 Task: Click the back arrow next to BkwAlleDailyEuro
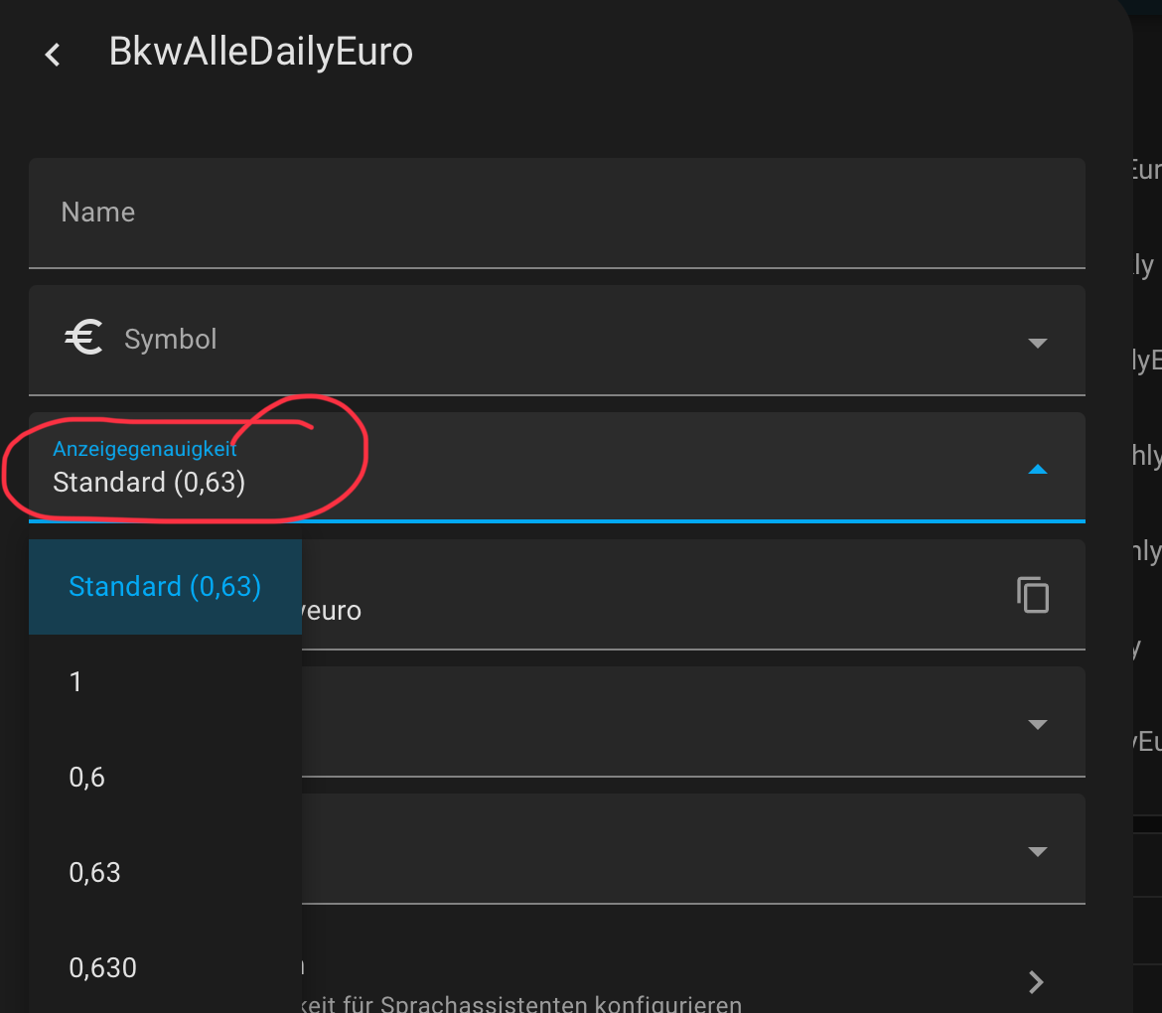click(54, 55)
